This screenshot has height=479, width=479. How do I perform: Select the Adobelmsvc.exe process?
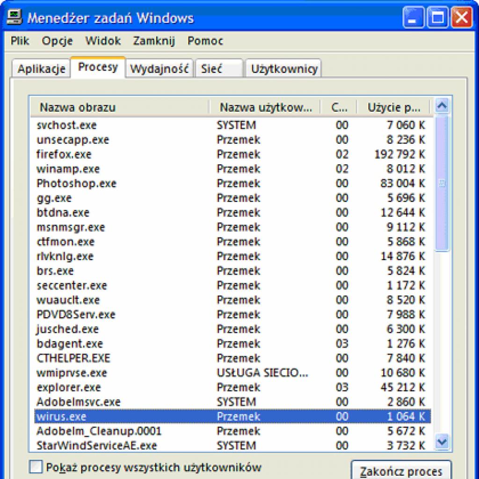(232, 402)
